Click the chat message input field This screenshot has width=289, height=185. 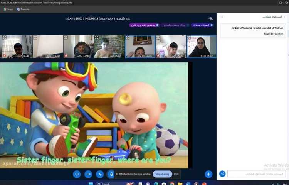pyautogui.click(x=256, y=174)
